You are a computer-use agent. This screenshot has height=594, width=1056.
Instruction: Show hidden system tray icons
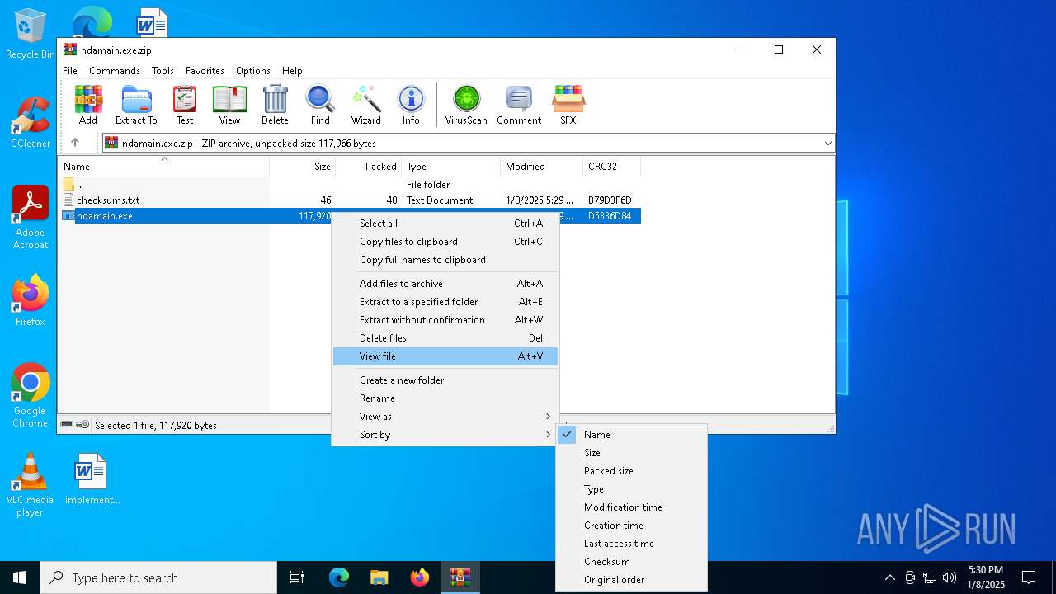tap(889, 577)
